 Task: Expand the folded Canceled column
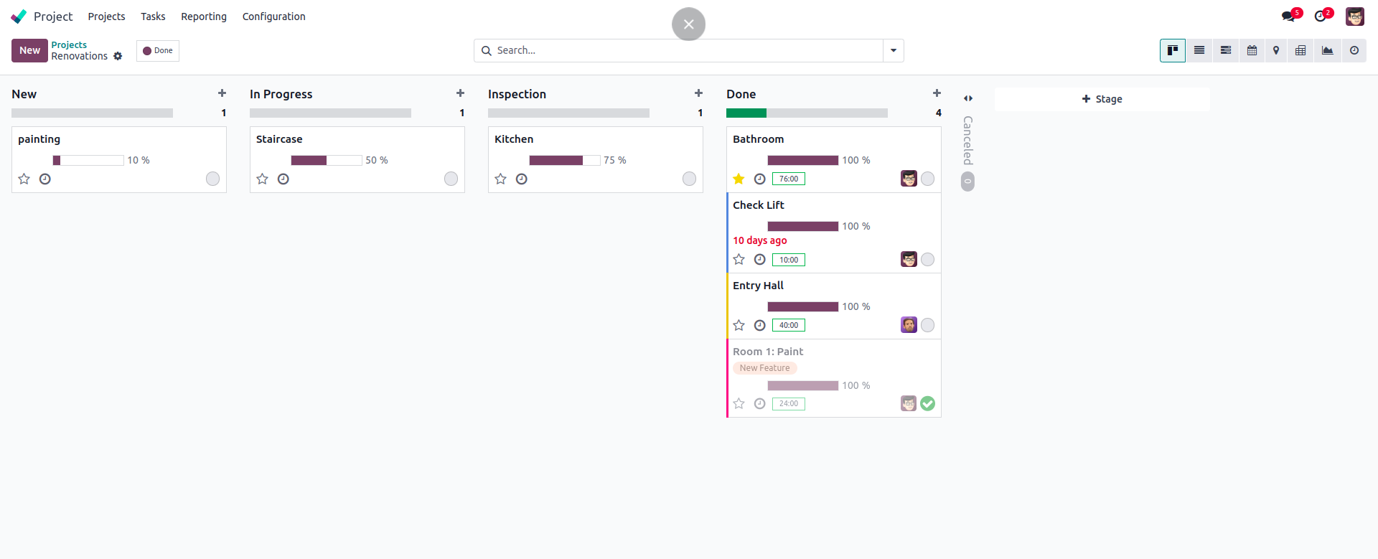(x=968, y=98)
